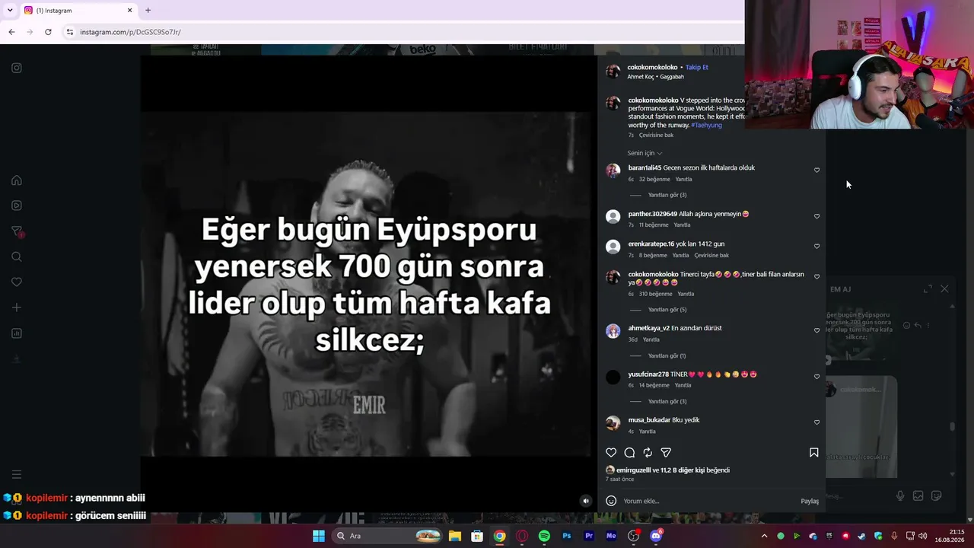
Task: Like erenkaratepe.16's comment
Action: (x=816, y=247)
